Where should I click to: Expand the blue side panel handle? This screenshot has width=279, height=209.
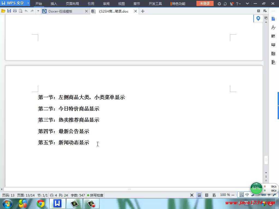click(x=278, y=106)
